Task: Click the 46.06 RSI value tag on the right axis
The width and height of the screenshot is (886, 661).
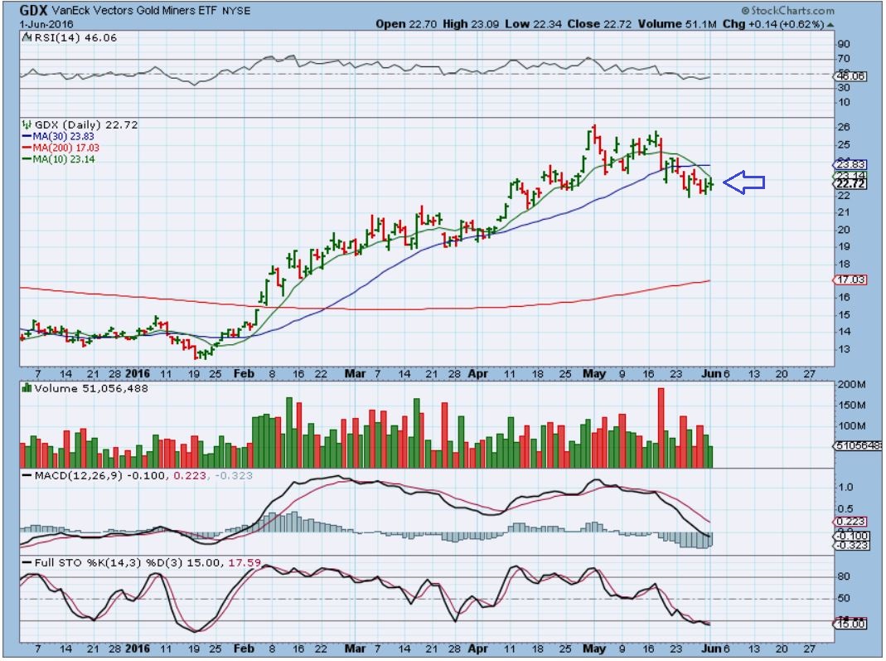Action: point(850,76)
